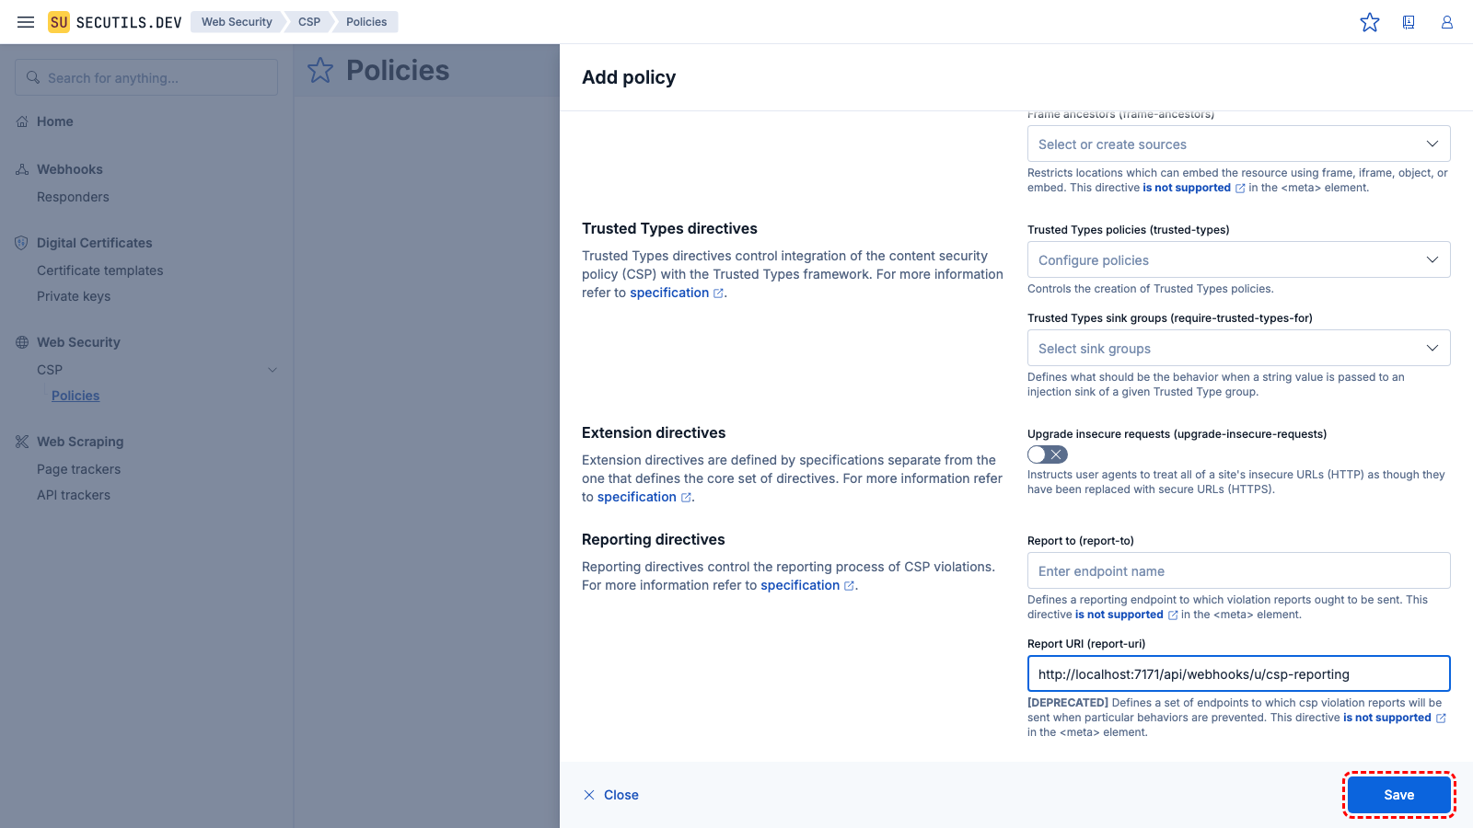The image size is (1473, 828).
Task: Open the documentation book icon in header
Action: (1409, 22)
